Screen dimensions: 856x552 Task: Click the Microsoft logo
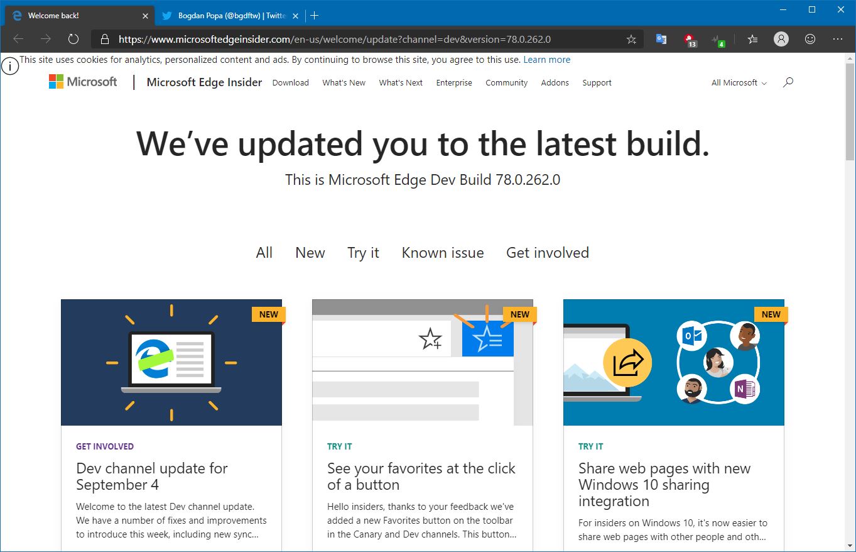[83, 82]
